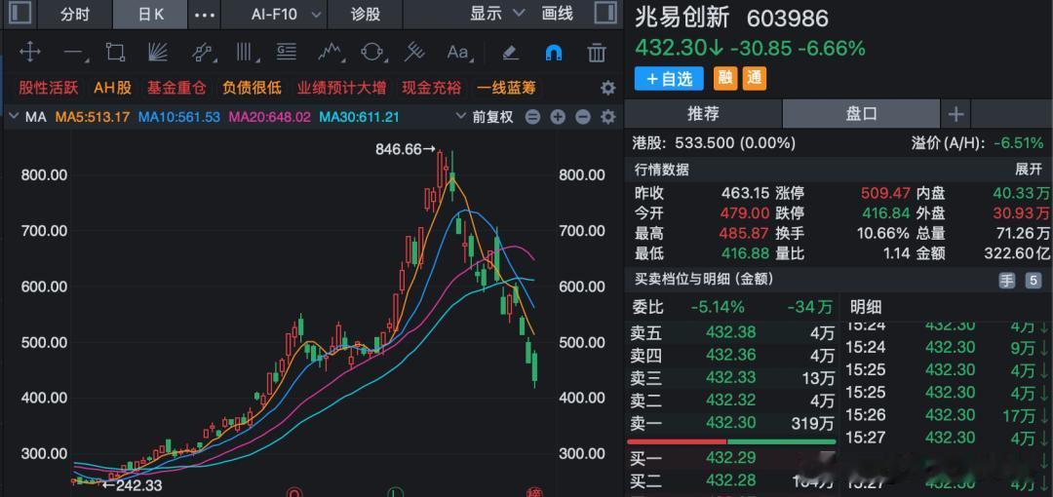
Task: Click the 15:26 trade detail row
Action: coord(944,416)
